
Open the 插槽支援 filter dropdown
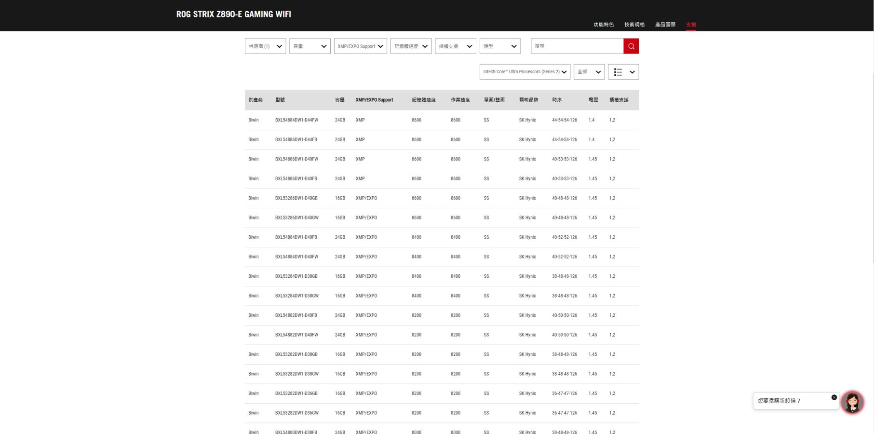456,46
